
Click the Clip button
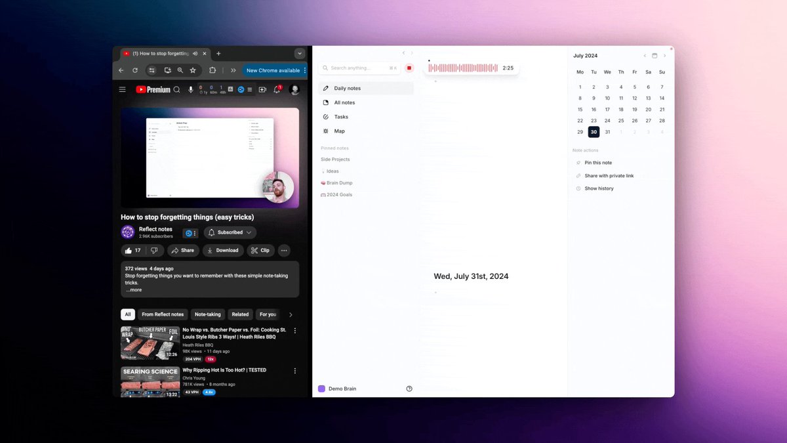click(260, 250)
